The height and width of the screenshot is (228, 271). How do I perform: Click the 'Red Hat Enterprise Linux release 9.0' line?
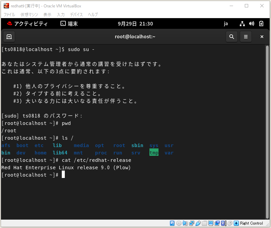(x=66, y=168)
